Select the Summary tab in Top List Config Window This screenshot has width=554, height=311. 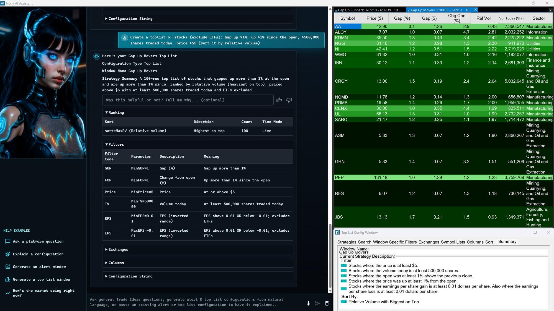pyautogui.click(x=507, y=242)
